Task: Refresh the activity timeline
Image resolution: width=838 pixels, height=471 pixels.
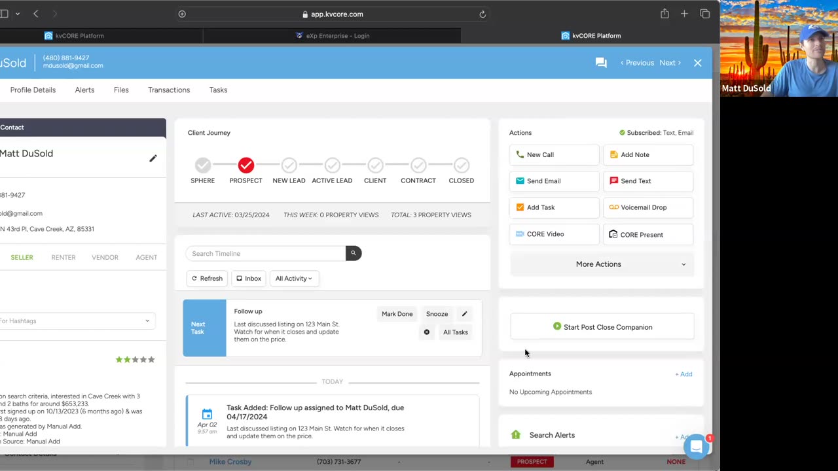Action: tap(207, 279)
